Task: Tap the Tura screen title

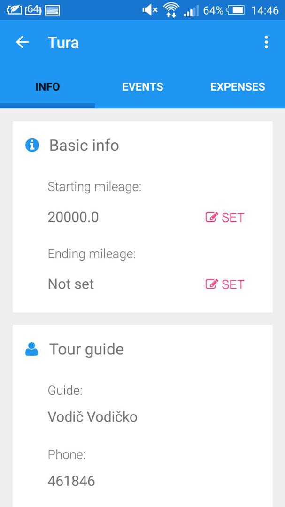Action: (63, 43)
